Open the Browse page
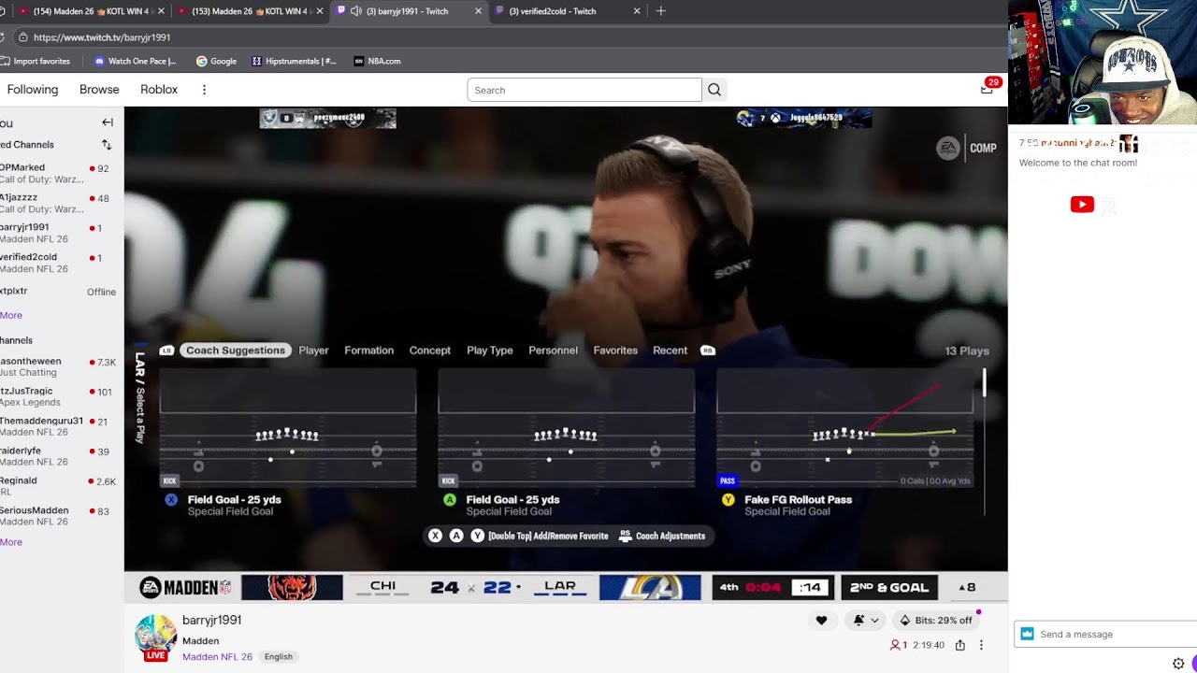This screenshot has width=1197, height=673. coord(99,90)
